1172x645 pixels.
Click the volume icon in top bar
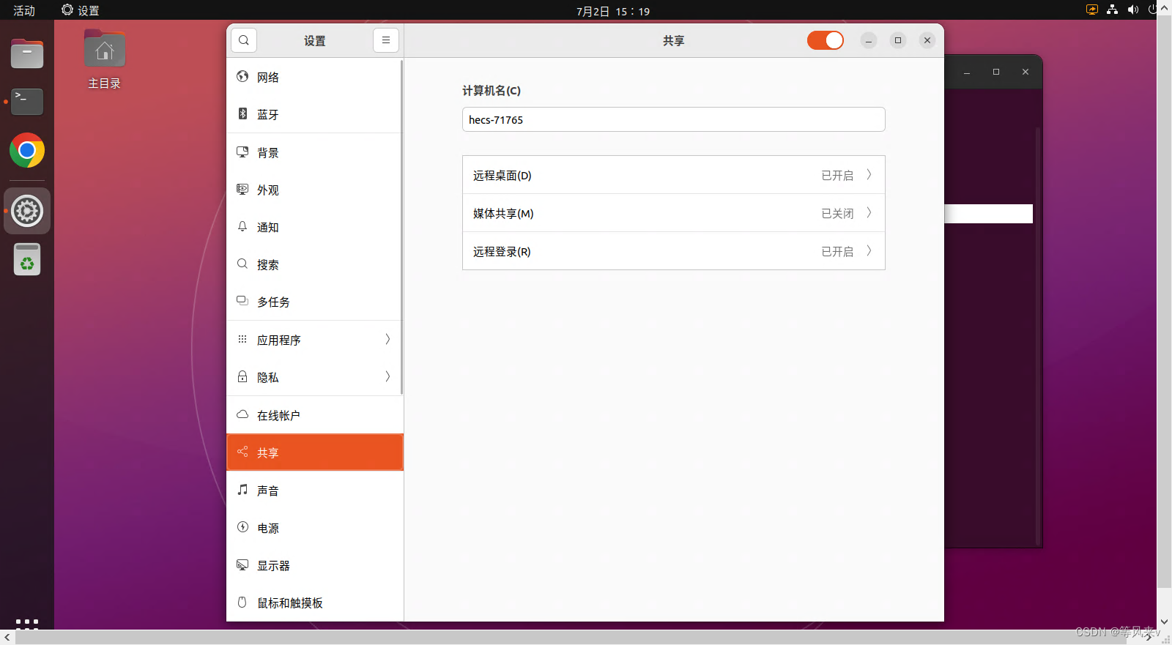tap(1133, 10)
